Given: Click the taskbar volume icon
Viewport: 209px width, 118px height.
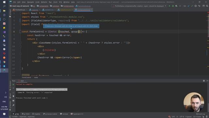Looking at the screenshot, I should [6, 97].
